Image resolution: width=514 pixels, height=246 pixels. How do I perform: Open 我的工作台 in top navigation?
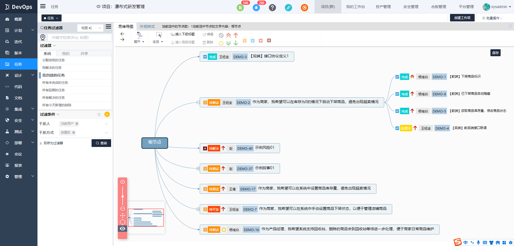click(355, 7)
